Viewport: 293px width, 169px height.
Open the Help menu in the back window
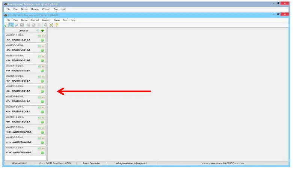[64, 9]
